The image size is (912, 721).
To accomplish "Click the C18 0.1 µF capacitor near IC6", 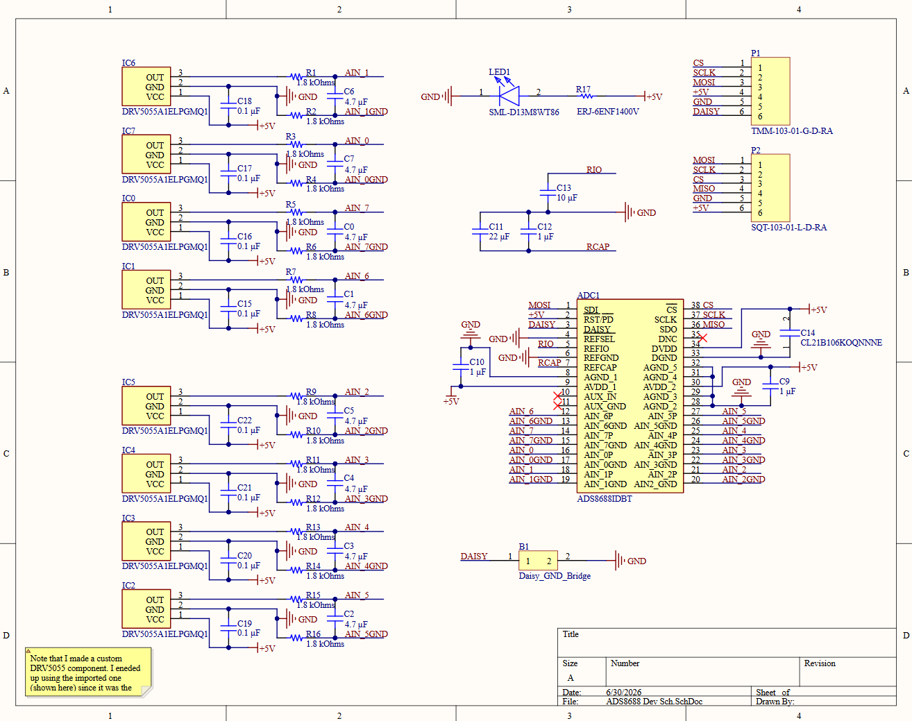I will (228, 105).
